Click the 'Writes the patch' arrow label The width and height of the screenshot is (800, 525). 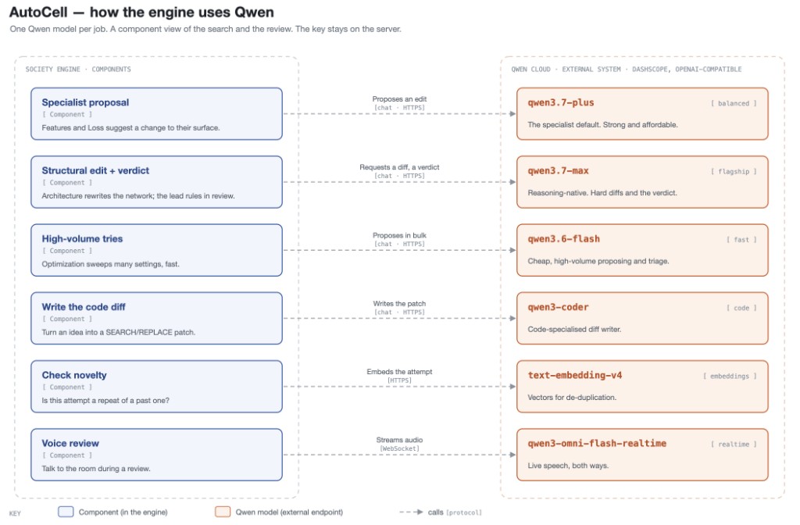point(399,304)
